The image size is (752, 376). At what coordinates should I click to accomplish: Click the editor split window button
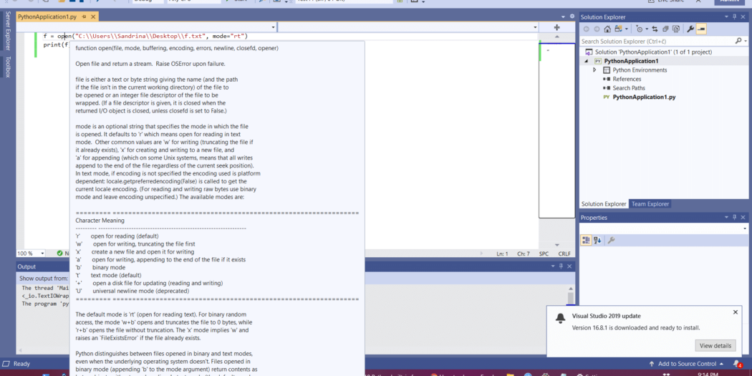coord(556,27)
